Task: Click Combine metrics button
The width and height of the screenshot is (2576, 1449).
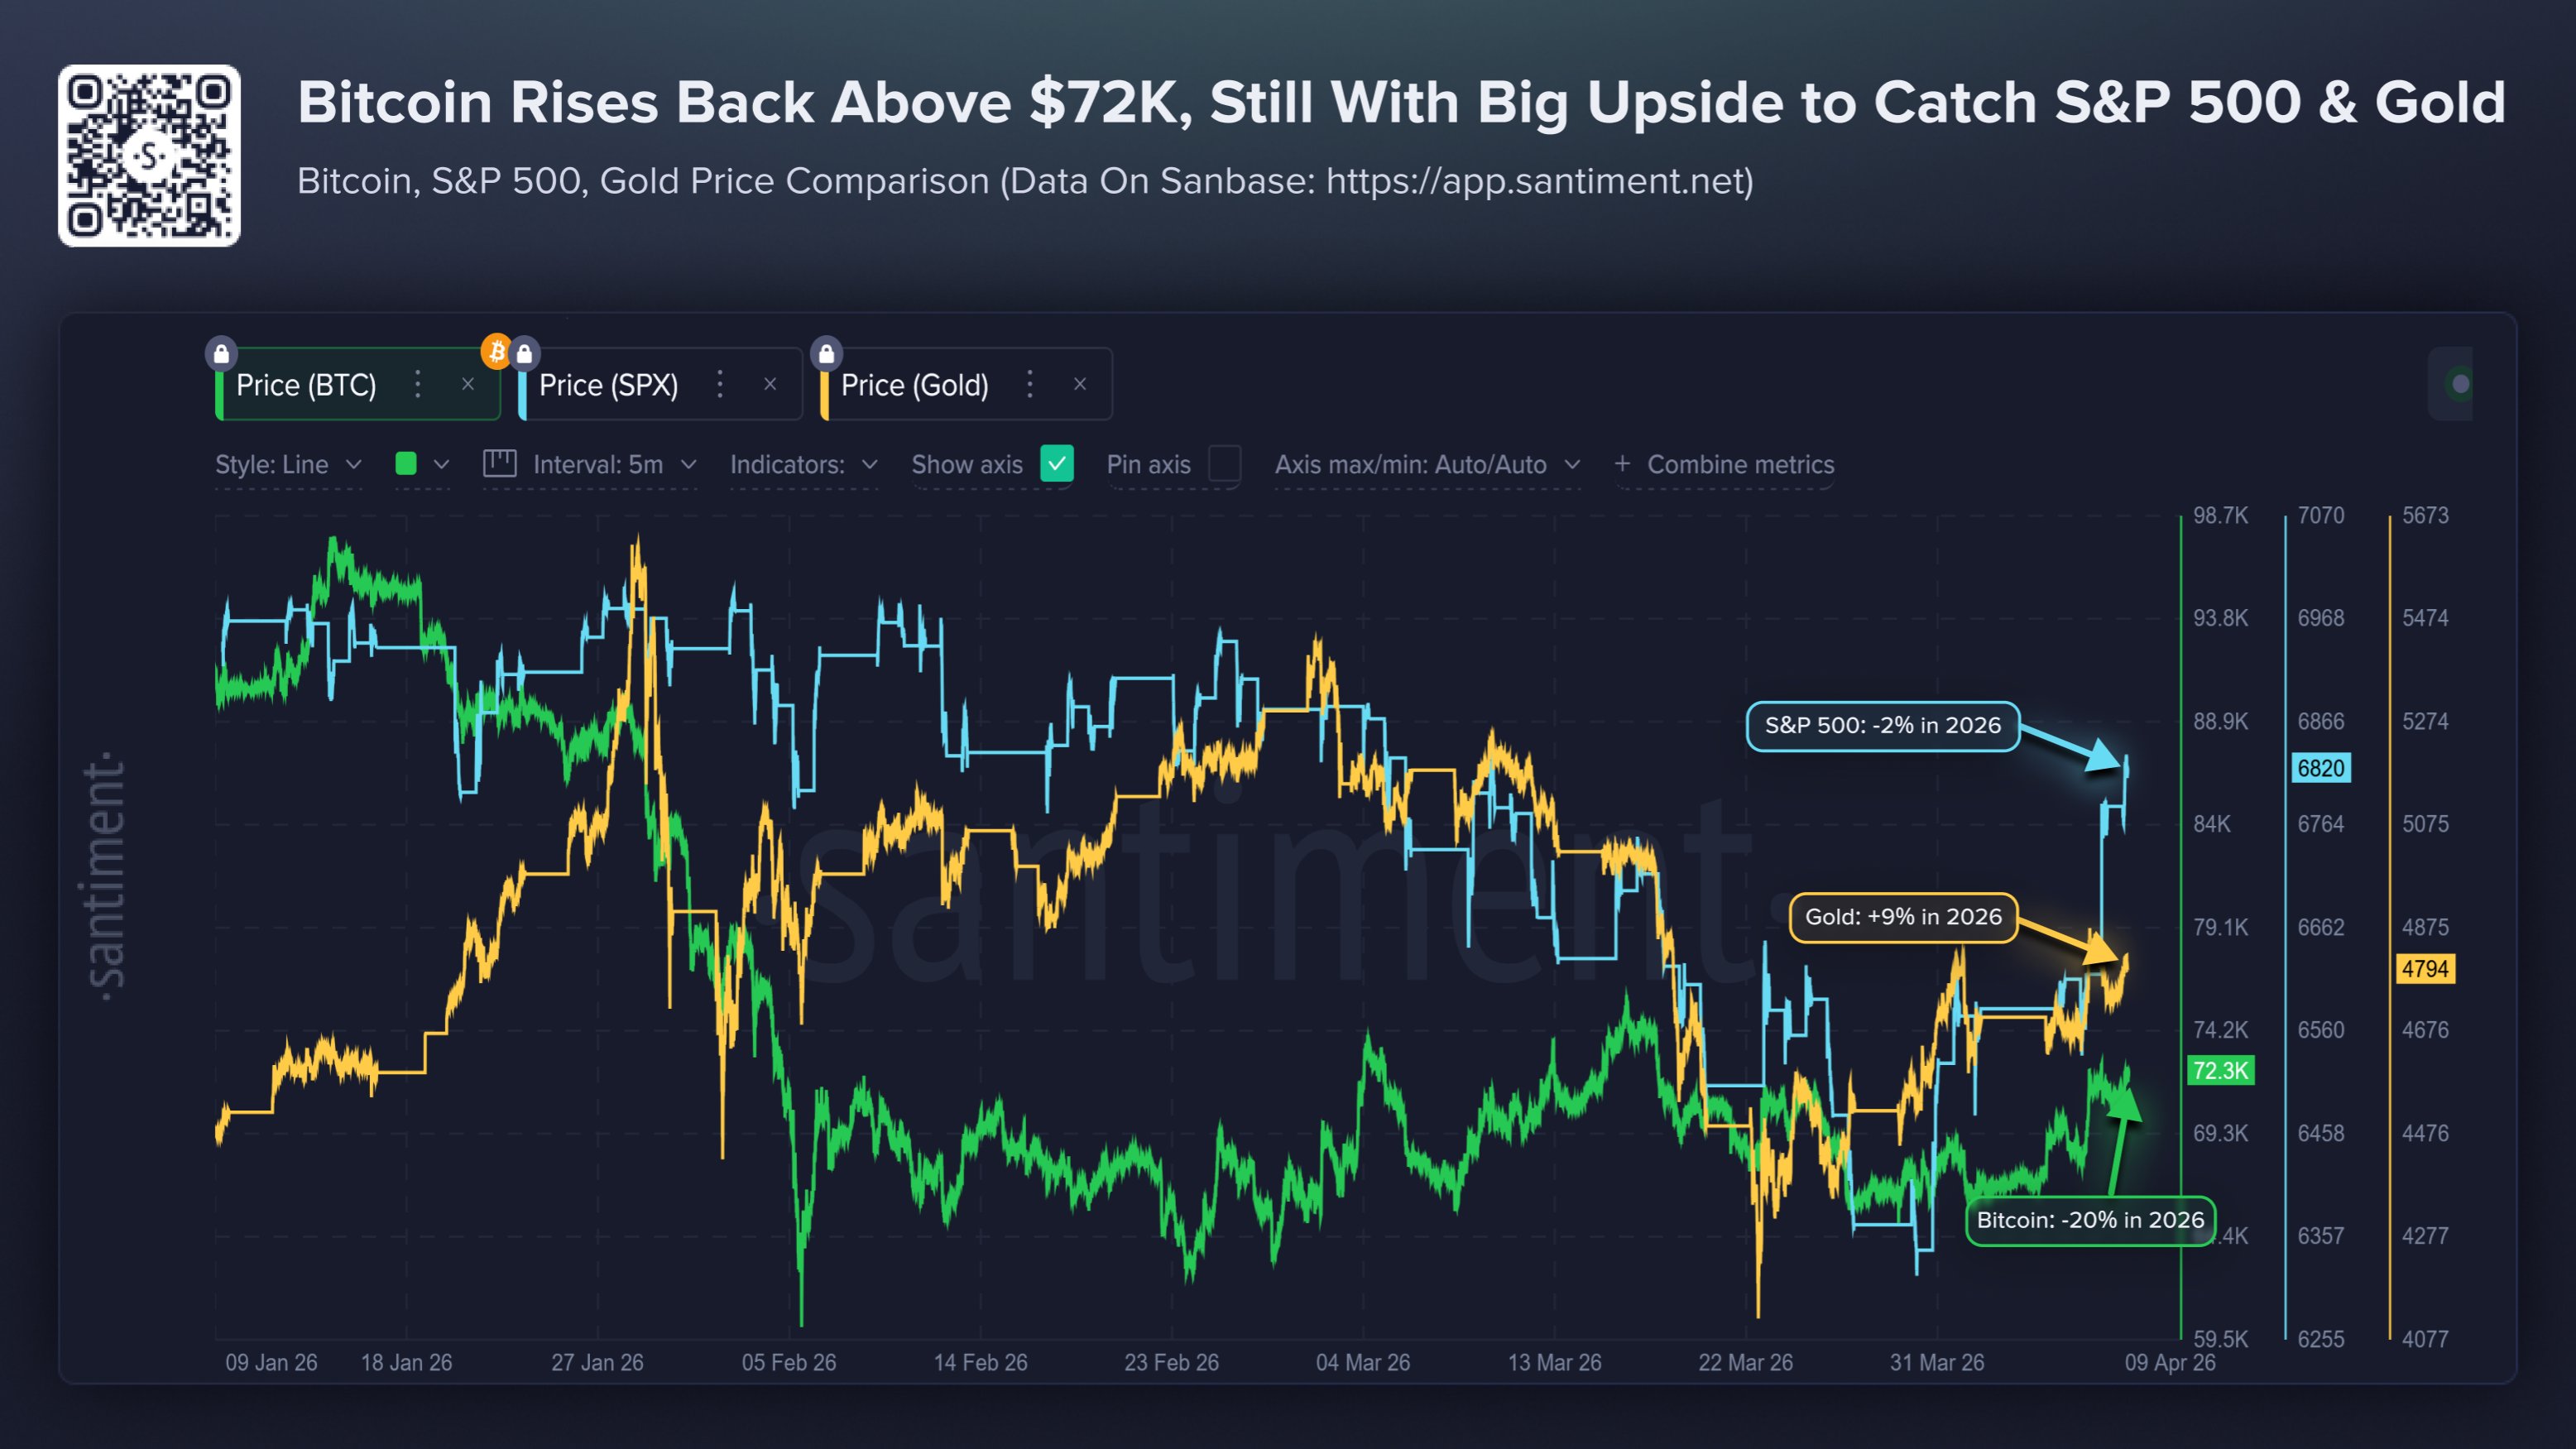Action: pyautogui.click(x=1725, y=465)
